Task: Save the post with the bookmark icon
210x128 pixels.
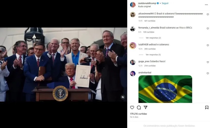Action: [x=207, y=107]
